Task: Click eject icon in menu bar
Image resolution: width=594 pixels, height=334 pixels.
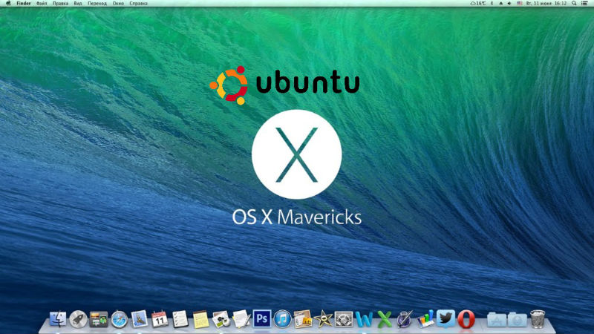Action: [x=500, y=3]
